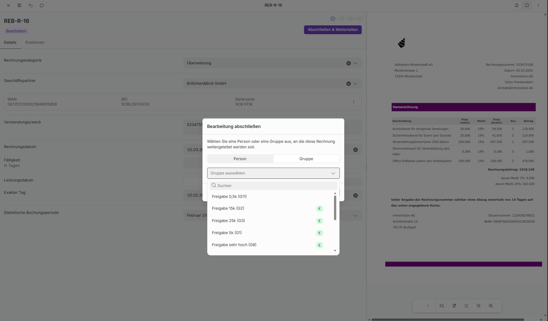The image size is (548, 321).
Task: Switch to Person toggle option
Action: [x=240, y=159]
